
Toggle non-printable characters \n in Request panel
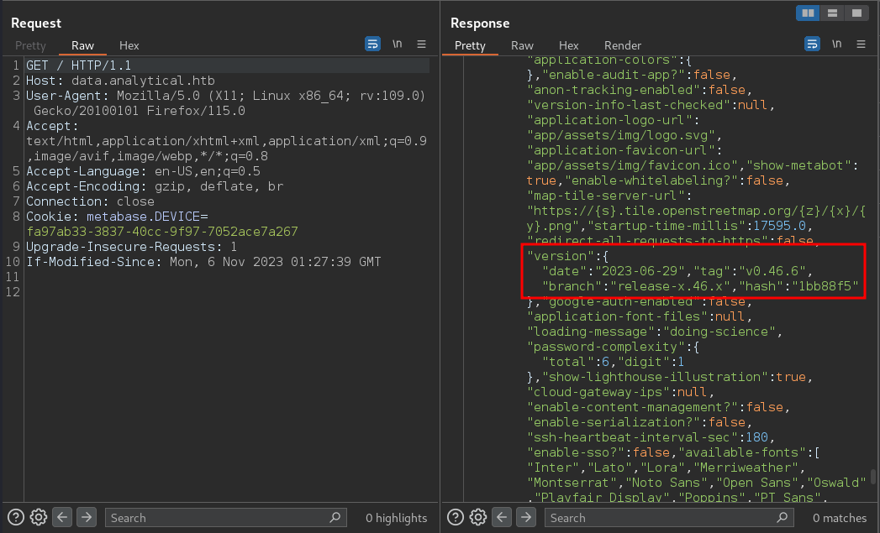pyautogui.click(x=398, y=44)
